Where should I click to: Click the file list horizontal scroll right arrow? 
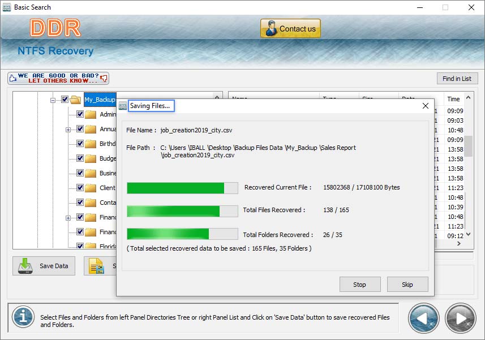click(459, 244)
